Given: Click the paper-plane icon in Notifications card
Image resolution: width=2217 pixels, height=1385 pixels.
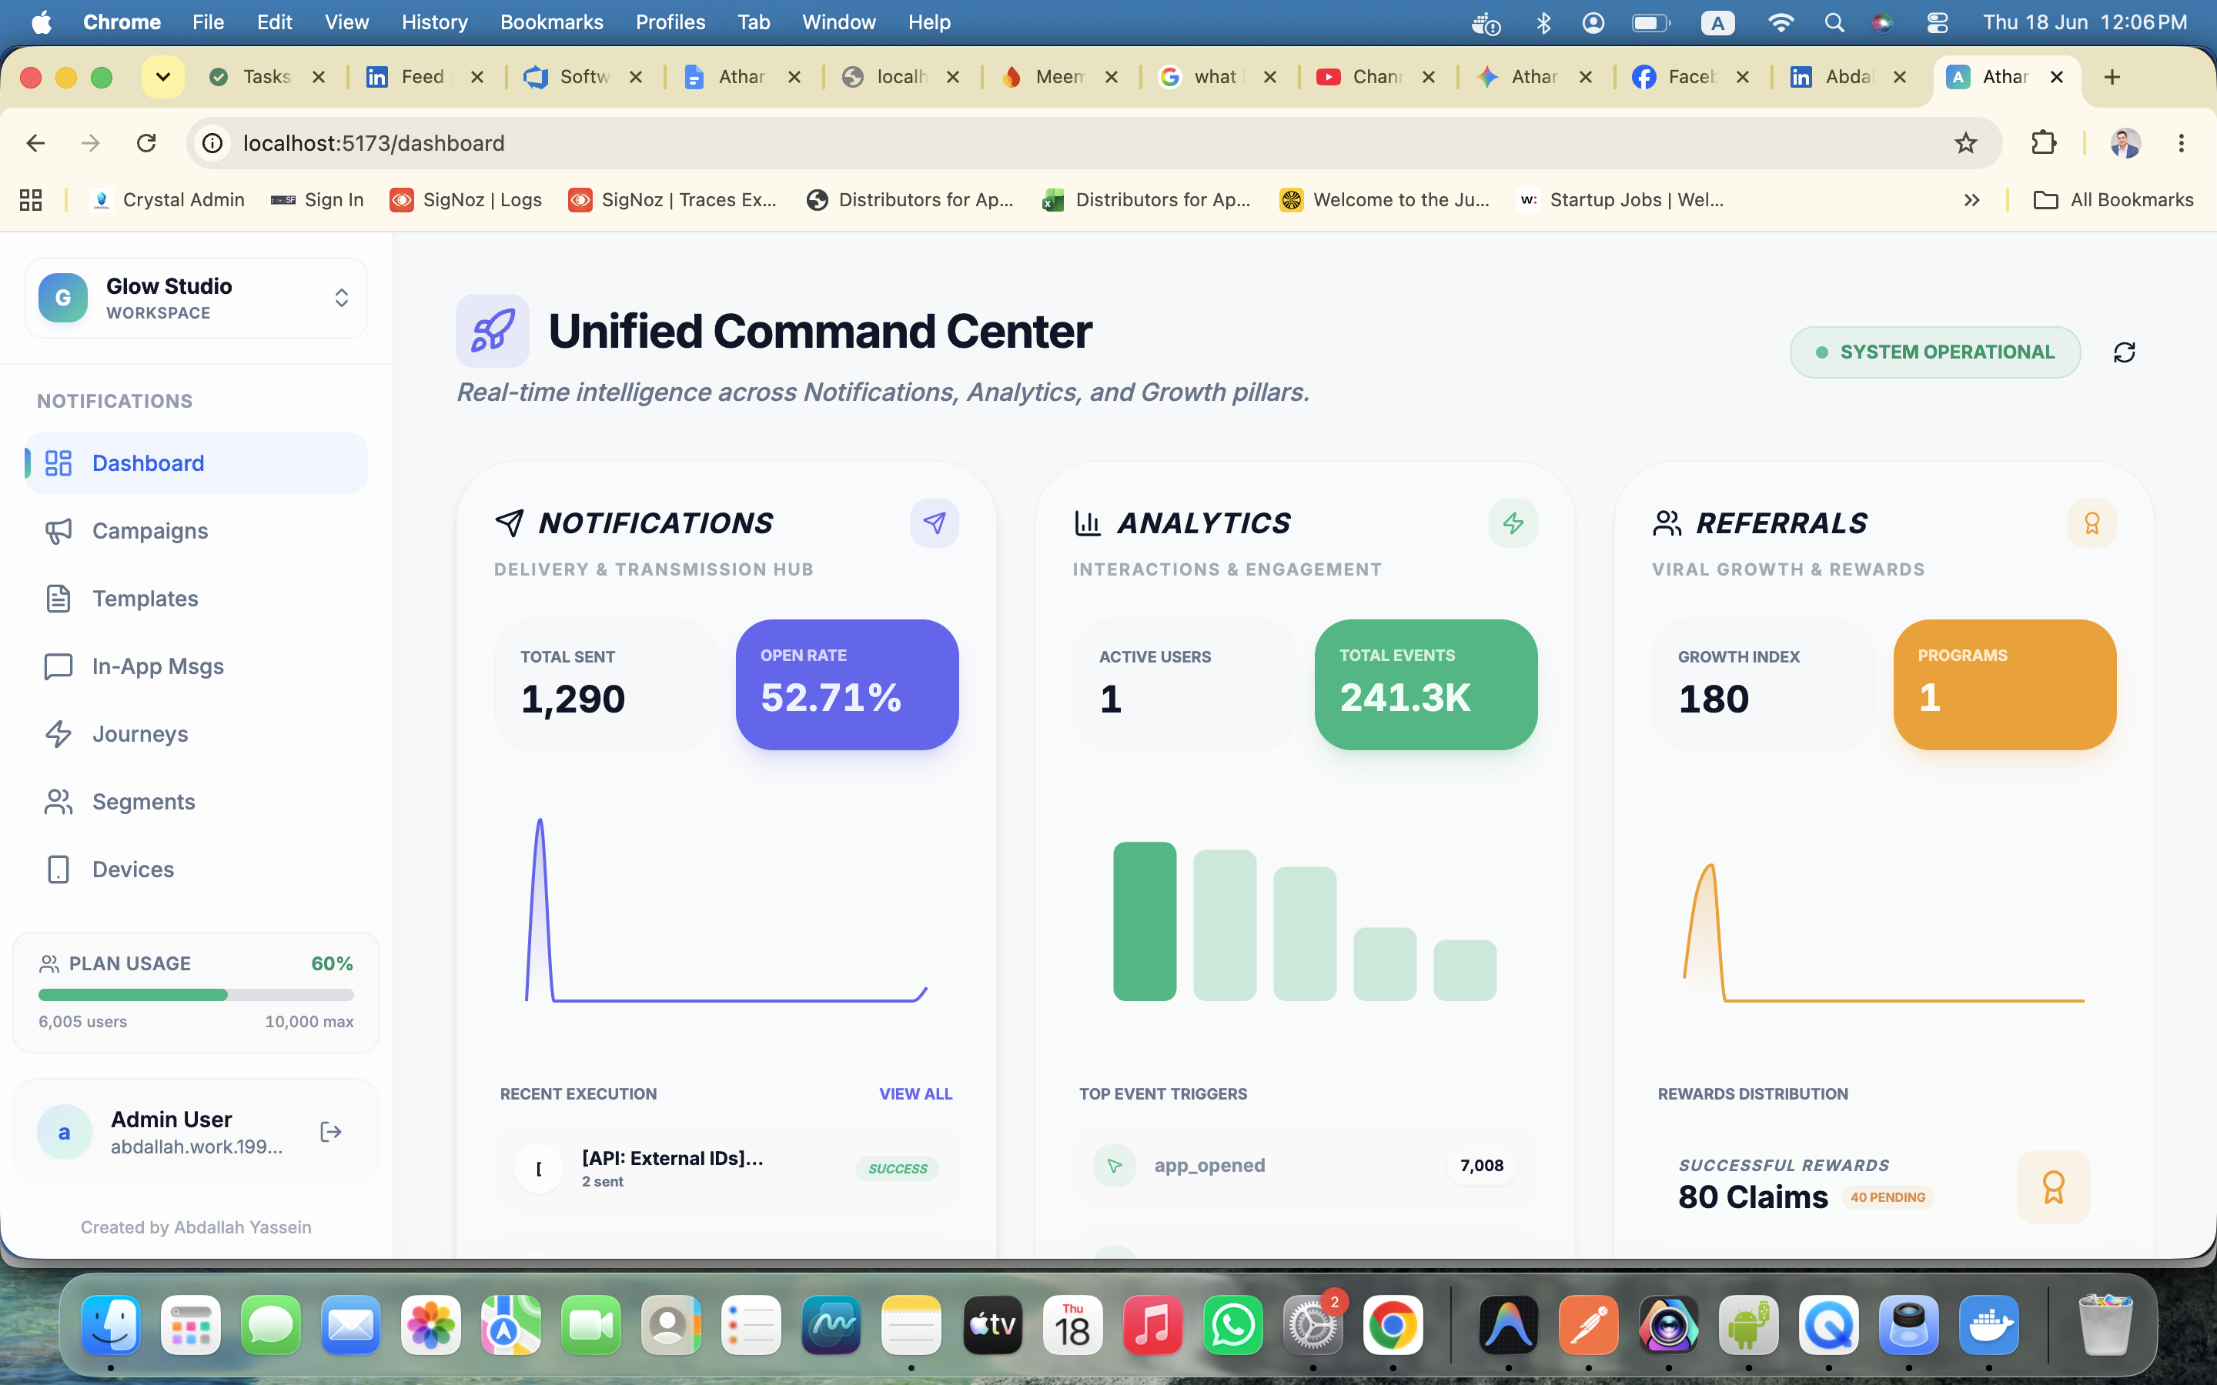Looking at the screenshot, I should (x=934, y=523).
